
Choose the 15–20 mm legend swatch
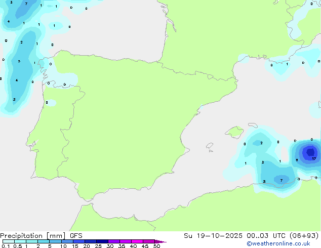click(x=78, y=241)
